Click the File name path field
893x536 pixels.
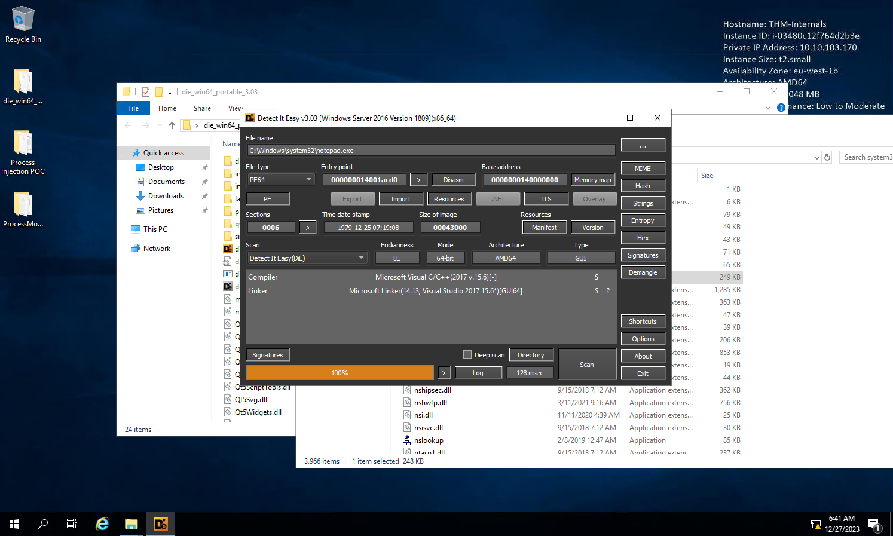click(431, 151)
